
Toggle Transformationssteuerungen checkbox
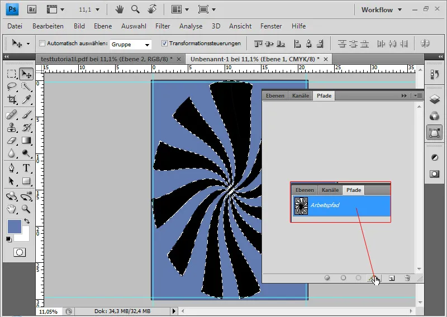[164, 44]
